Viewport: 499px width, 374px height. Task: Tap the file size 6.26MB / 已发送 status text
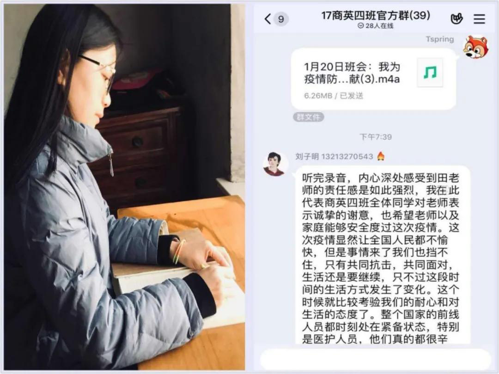(334, 96)
